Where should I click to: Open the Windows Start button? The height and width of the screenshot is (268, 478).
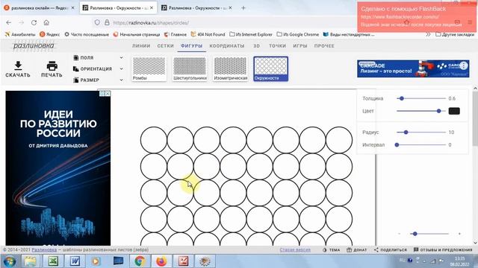click(10, 261)
